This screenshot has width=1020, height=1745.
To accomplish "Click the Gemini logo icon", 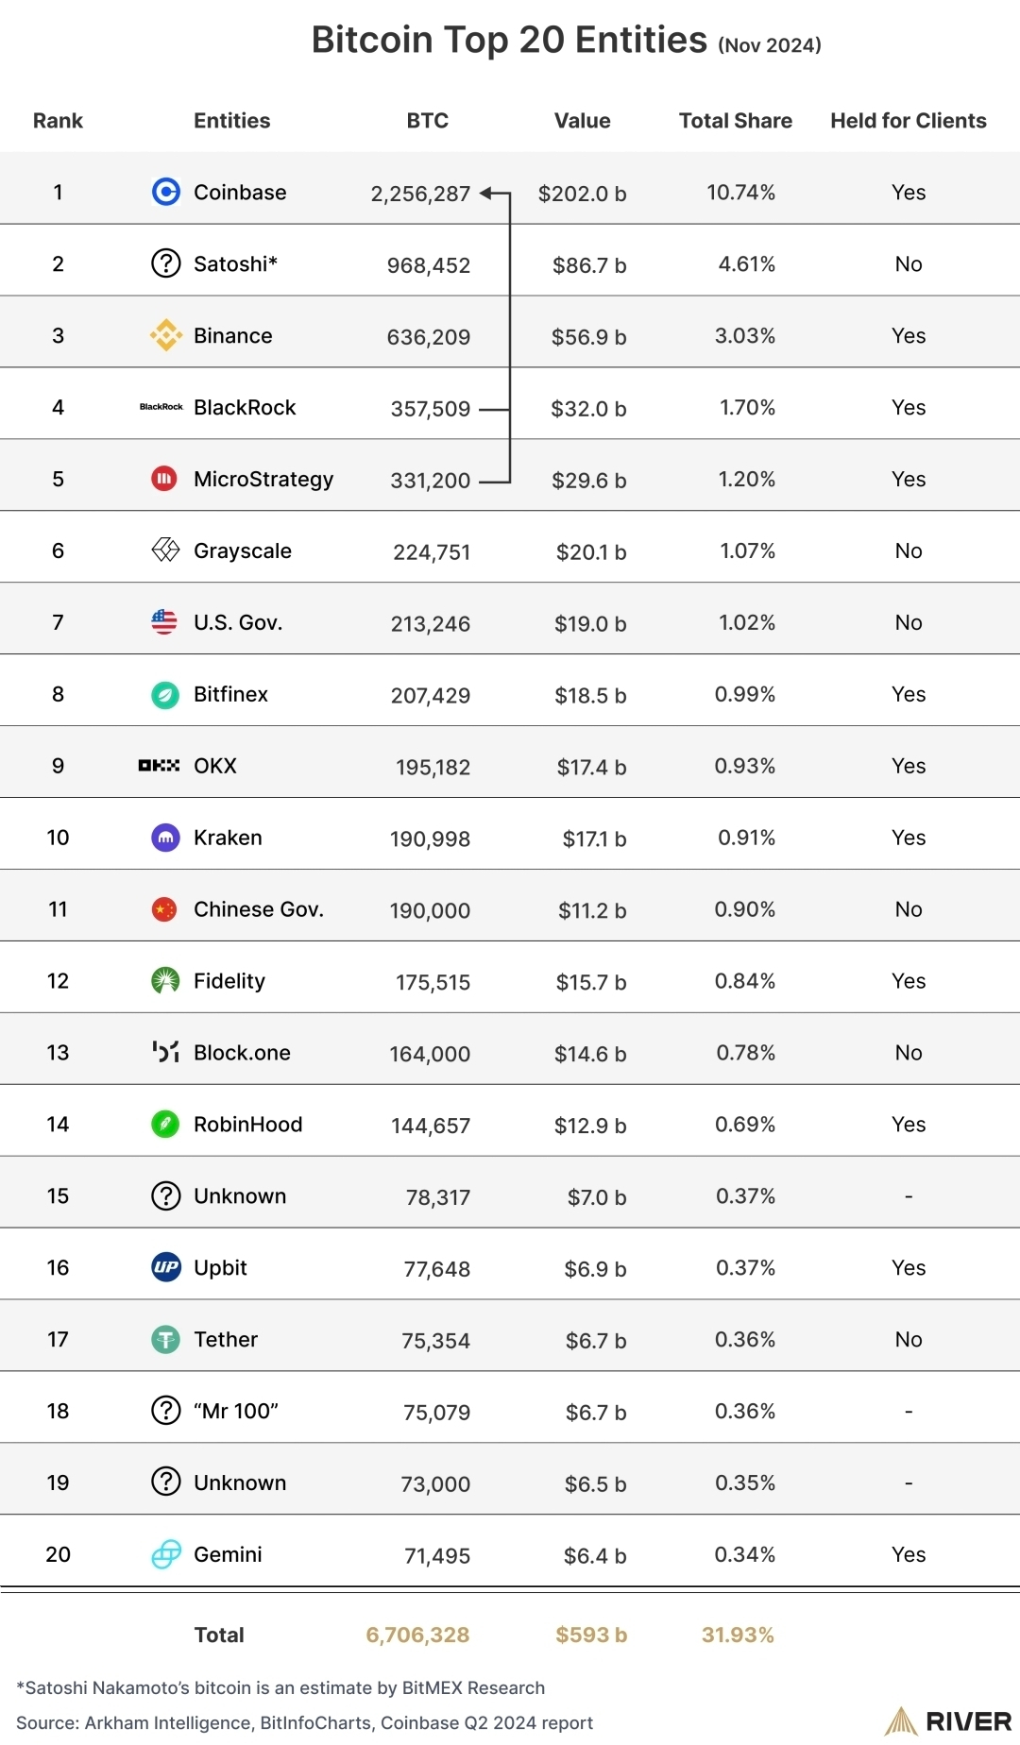I will 165,1554.
